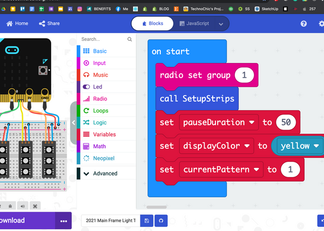324x231 pixels.
Task: Open the currentPattern variable dropdown
Action: [221, 170]
